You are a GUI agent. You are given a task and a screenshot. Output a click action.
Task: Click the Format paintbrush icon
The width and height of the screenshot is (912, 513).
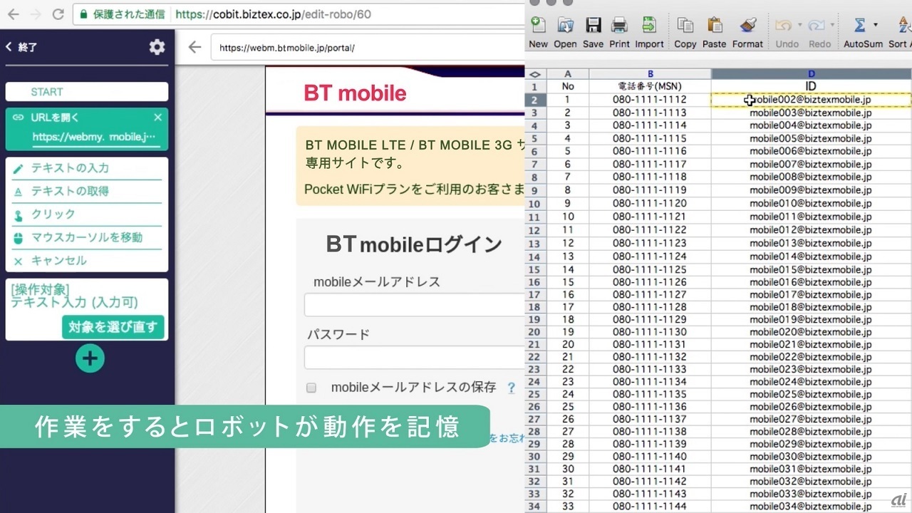point(747,26)
